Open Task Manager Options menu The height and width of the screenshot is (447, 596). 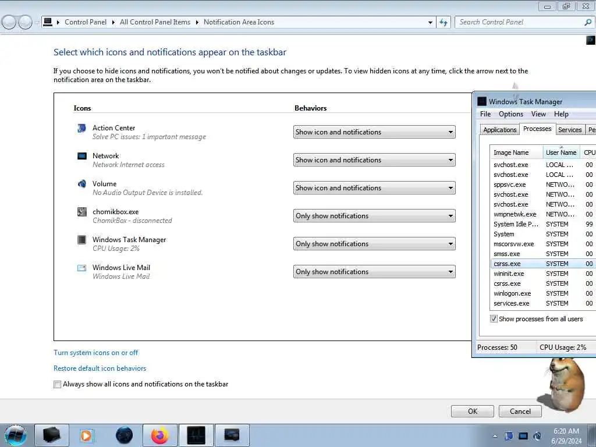pyautogui.click(x=511, y=114)
